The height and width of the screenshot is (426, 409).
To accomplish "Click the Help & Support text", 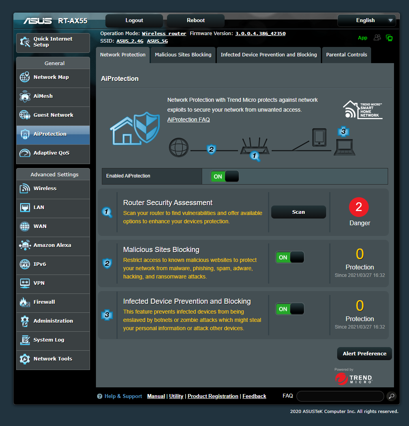I will coord(123,396).
